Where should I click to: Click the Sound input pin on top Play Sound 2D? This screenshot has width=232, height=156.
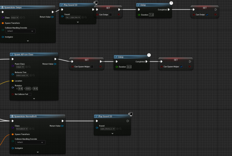[62, 16]
